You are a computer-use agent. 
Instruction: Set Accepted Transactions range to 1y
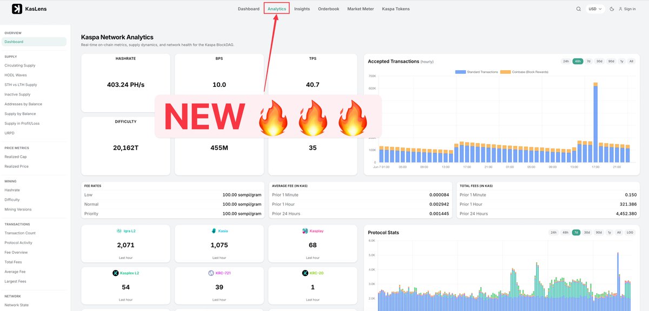point(622,62)
